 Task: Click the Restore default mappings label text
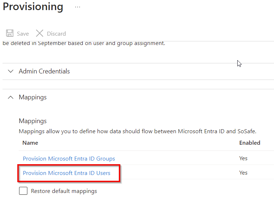coord(64,191)
